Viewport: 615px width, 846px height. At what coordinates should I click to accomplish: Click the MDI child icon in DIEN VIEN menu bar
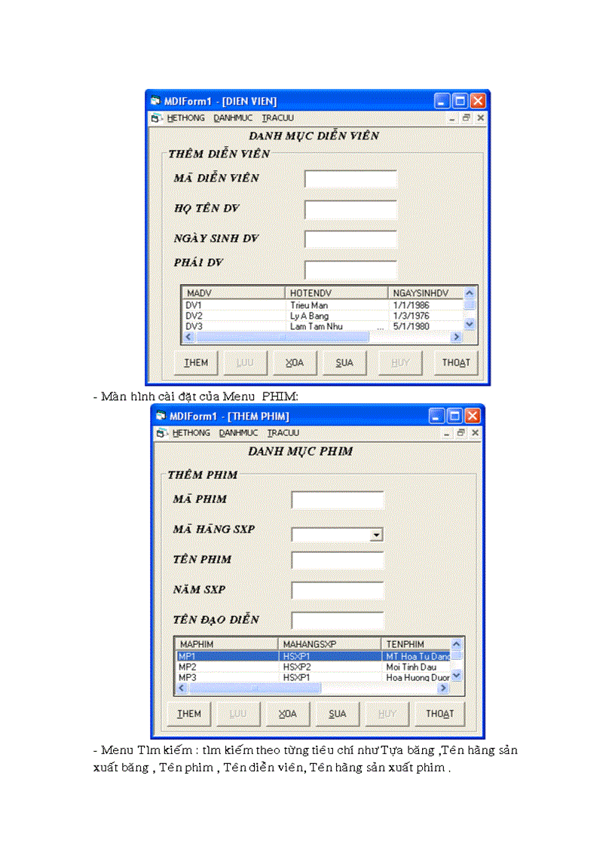click(x=155, y=118)
